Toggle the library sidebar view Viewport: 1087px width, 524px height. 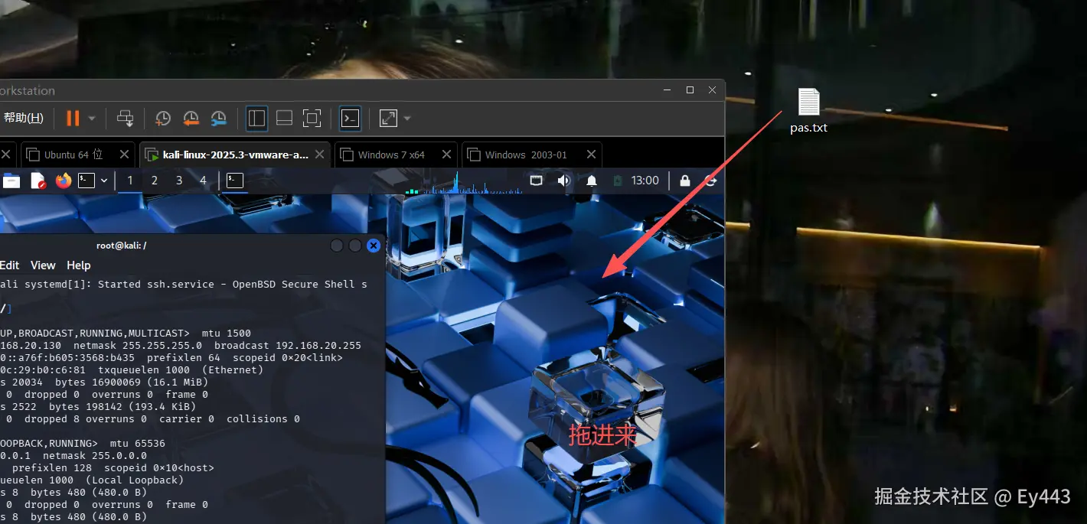click(x=256, y=118)
